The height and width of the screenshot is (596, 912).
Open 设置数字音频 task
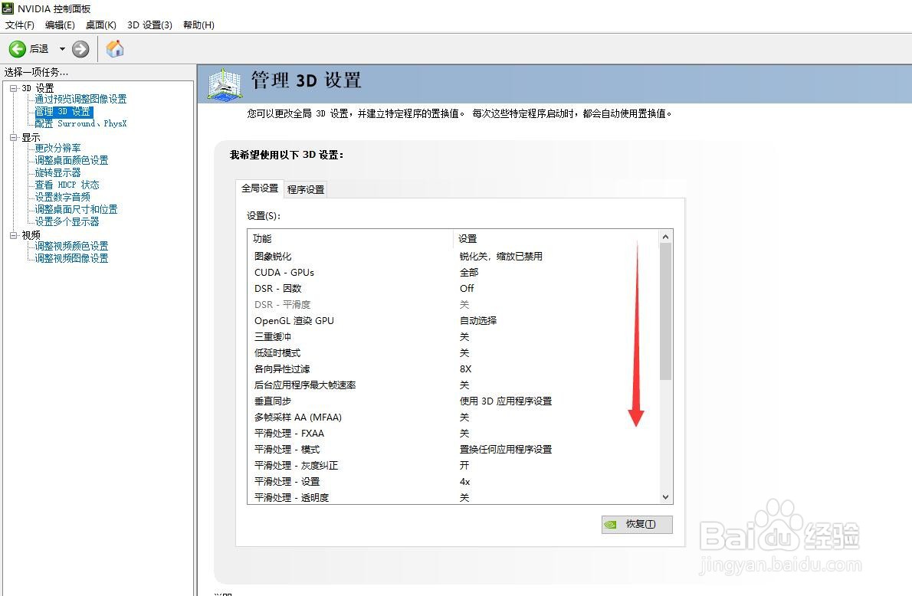62,197
